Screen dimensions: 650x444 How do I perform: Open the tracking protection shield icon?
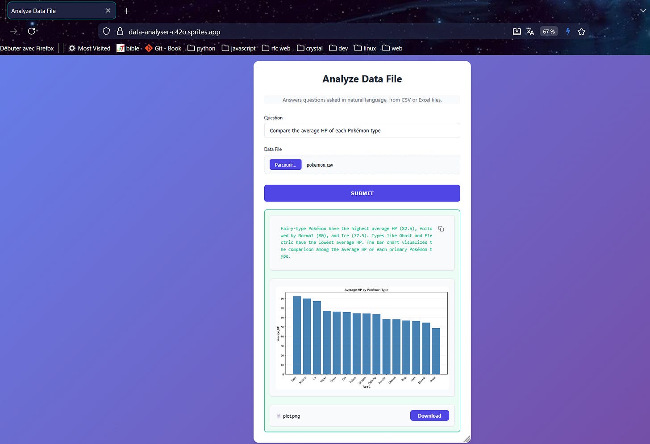[x=106, y=31]
